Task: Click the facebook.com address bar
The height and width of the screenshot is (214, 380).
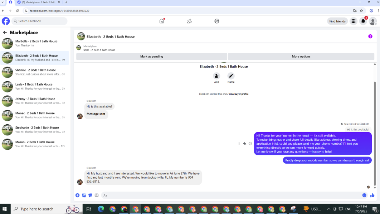Action: (60, 11)
